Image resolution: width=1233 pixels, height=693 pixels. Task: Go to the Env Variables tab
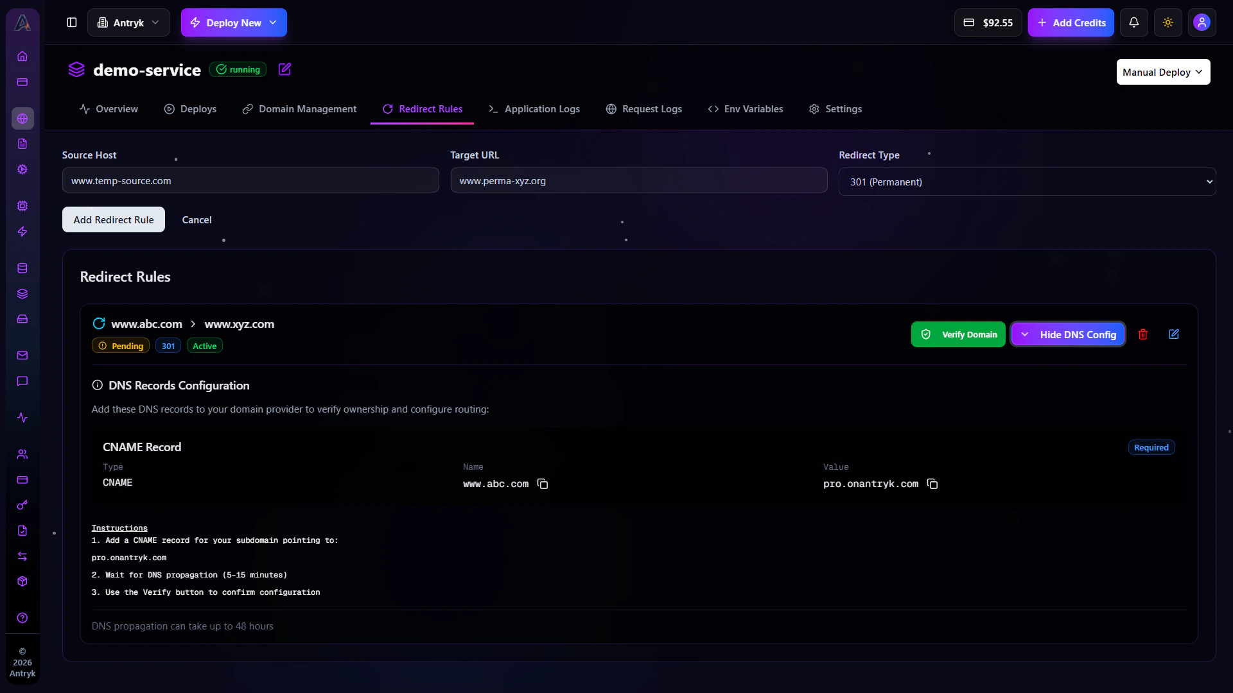745,109
